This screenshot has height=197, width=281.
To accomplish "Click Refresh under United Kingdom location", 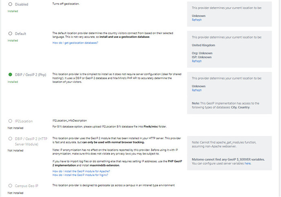I will click(197, 61).
